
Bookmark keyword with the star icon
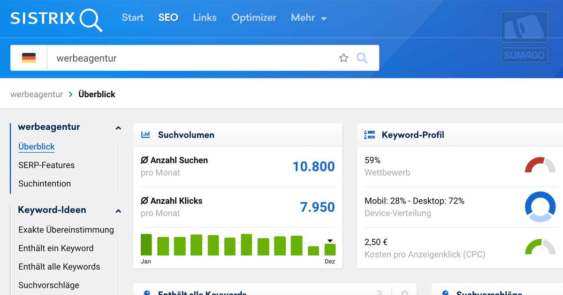point(344,58)
